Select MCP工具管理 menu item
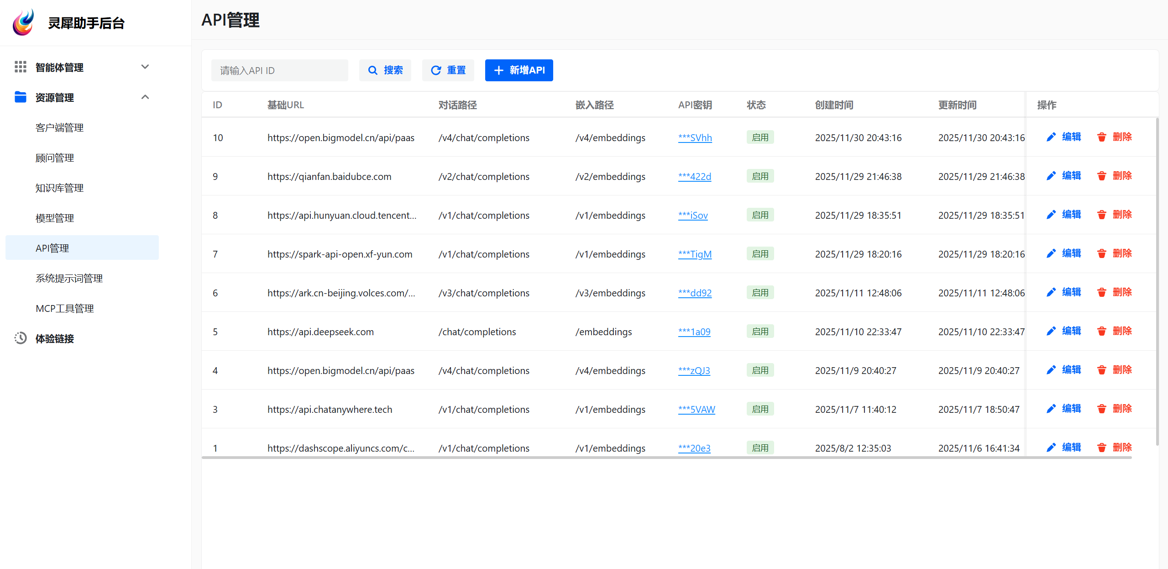The width and height of the screenshot is (1168, 569). [65, 309]
